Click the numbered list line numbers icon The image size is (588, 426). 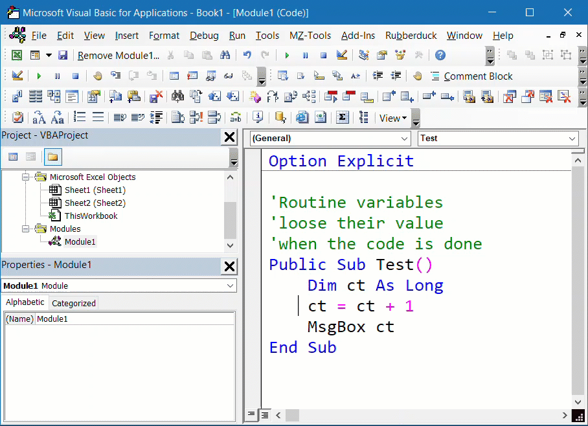pyautogui.click(x=80, y=118)
